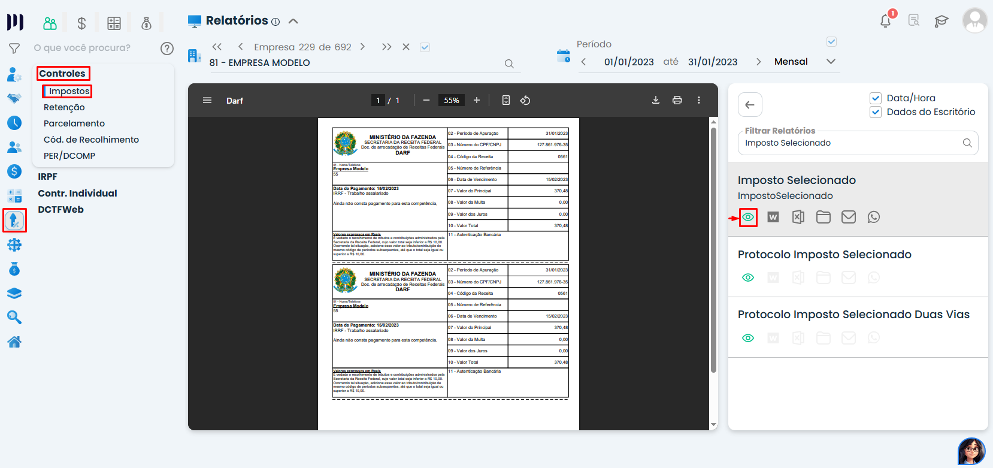Open user profile avatar
The height and width of the screenshot is (468, 993).
tap(974, 20)
